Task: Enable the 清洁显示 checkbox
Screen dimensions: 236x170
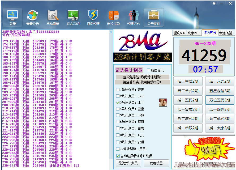Action: (149, 70)
